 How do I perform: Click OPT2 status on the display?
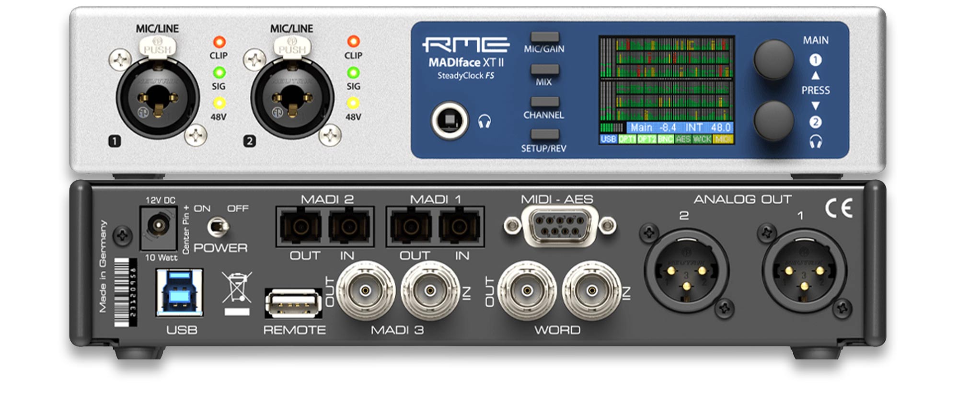pyautogui.click(x=646, y=139)
